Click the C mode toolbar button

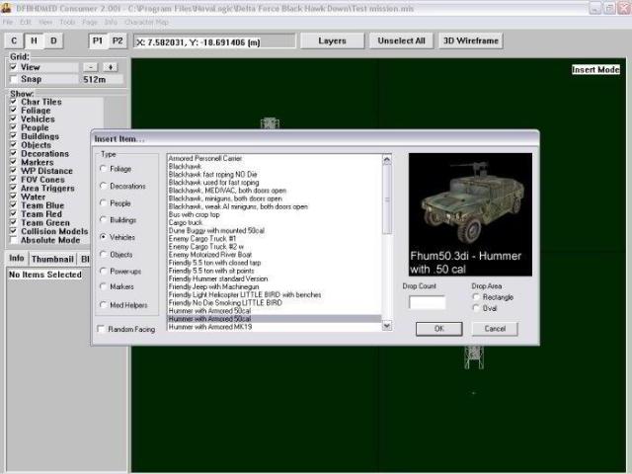click(14, 40)
